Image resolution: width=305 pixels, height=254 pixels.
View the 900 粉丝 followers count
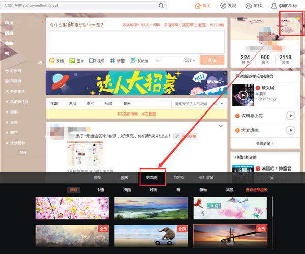[265, 59]
